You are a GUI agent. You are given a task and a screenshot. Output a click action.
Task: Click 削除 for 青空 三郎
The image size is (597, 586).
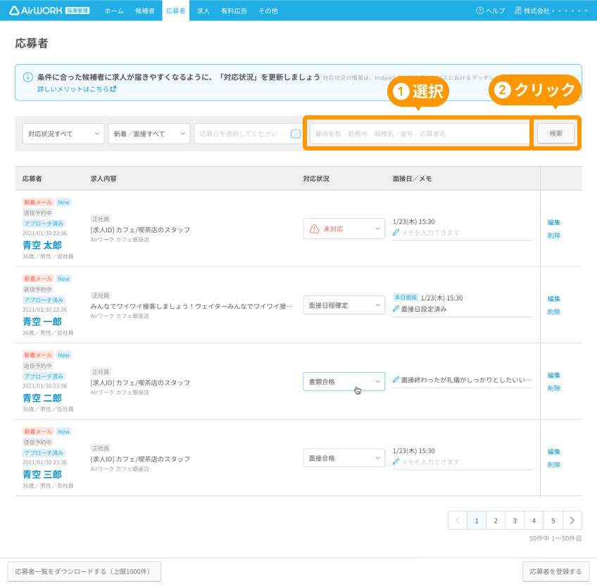coord(554,464)
